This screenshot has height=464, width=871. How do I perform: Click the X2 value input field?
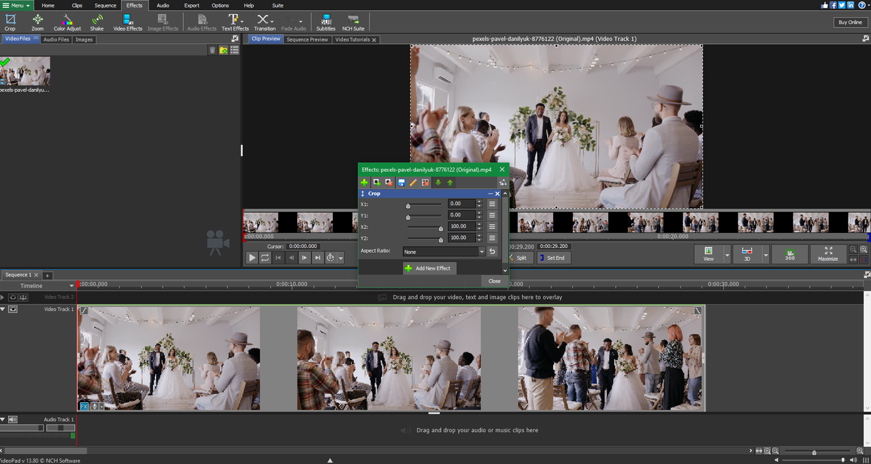pyautogui.click(x=462, y=226)
